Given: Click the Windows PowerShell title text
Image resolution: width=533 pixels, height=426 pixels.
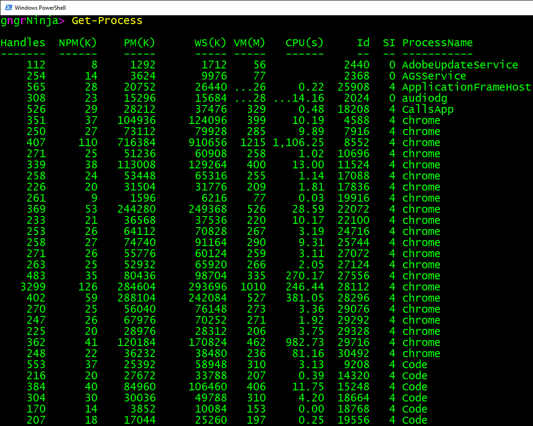Looking at the screenshot, I should (42, 7).
